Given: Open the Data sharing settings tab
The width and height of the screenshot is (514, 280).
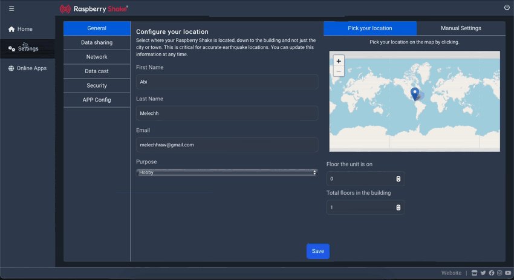Looking at the screenshot, I should [97, 43].
